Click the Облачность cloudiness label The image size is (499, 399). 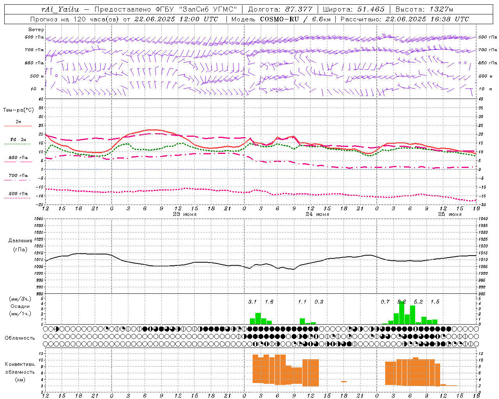tap(20, 338)
